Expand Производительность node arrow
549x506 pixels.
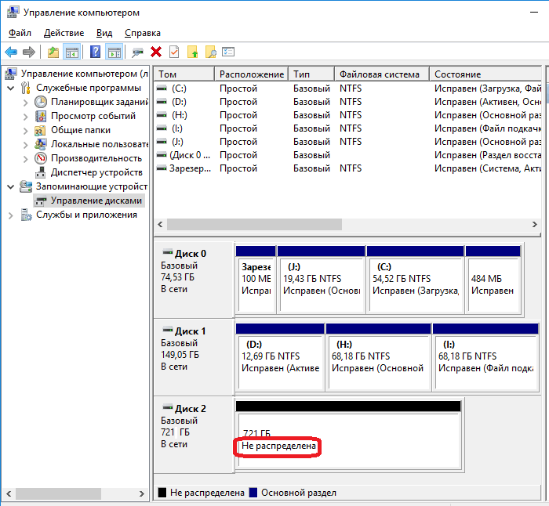coord(26,159)
